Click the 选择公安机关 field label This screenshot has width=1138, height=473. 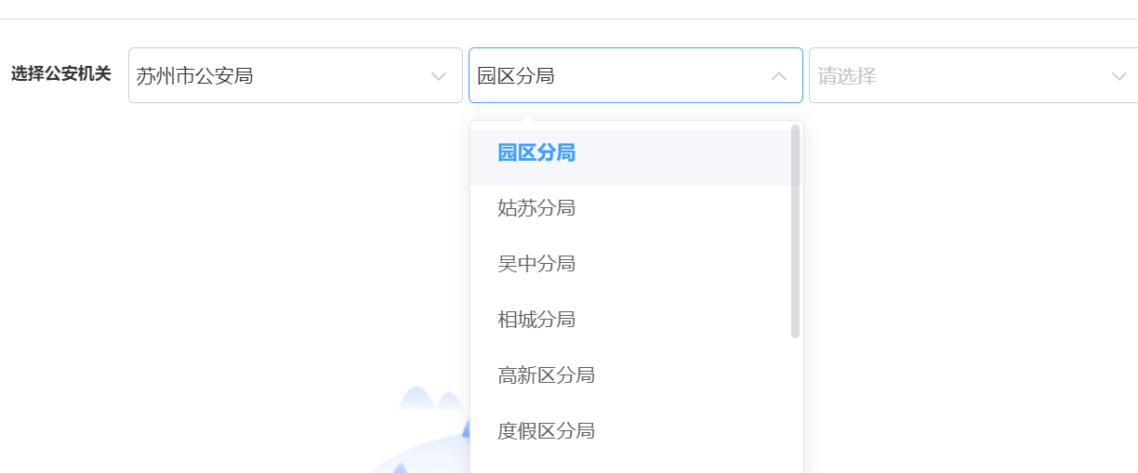pos(61,74)
